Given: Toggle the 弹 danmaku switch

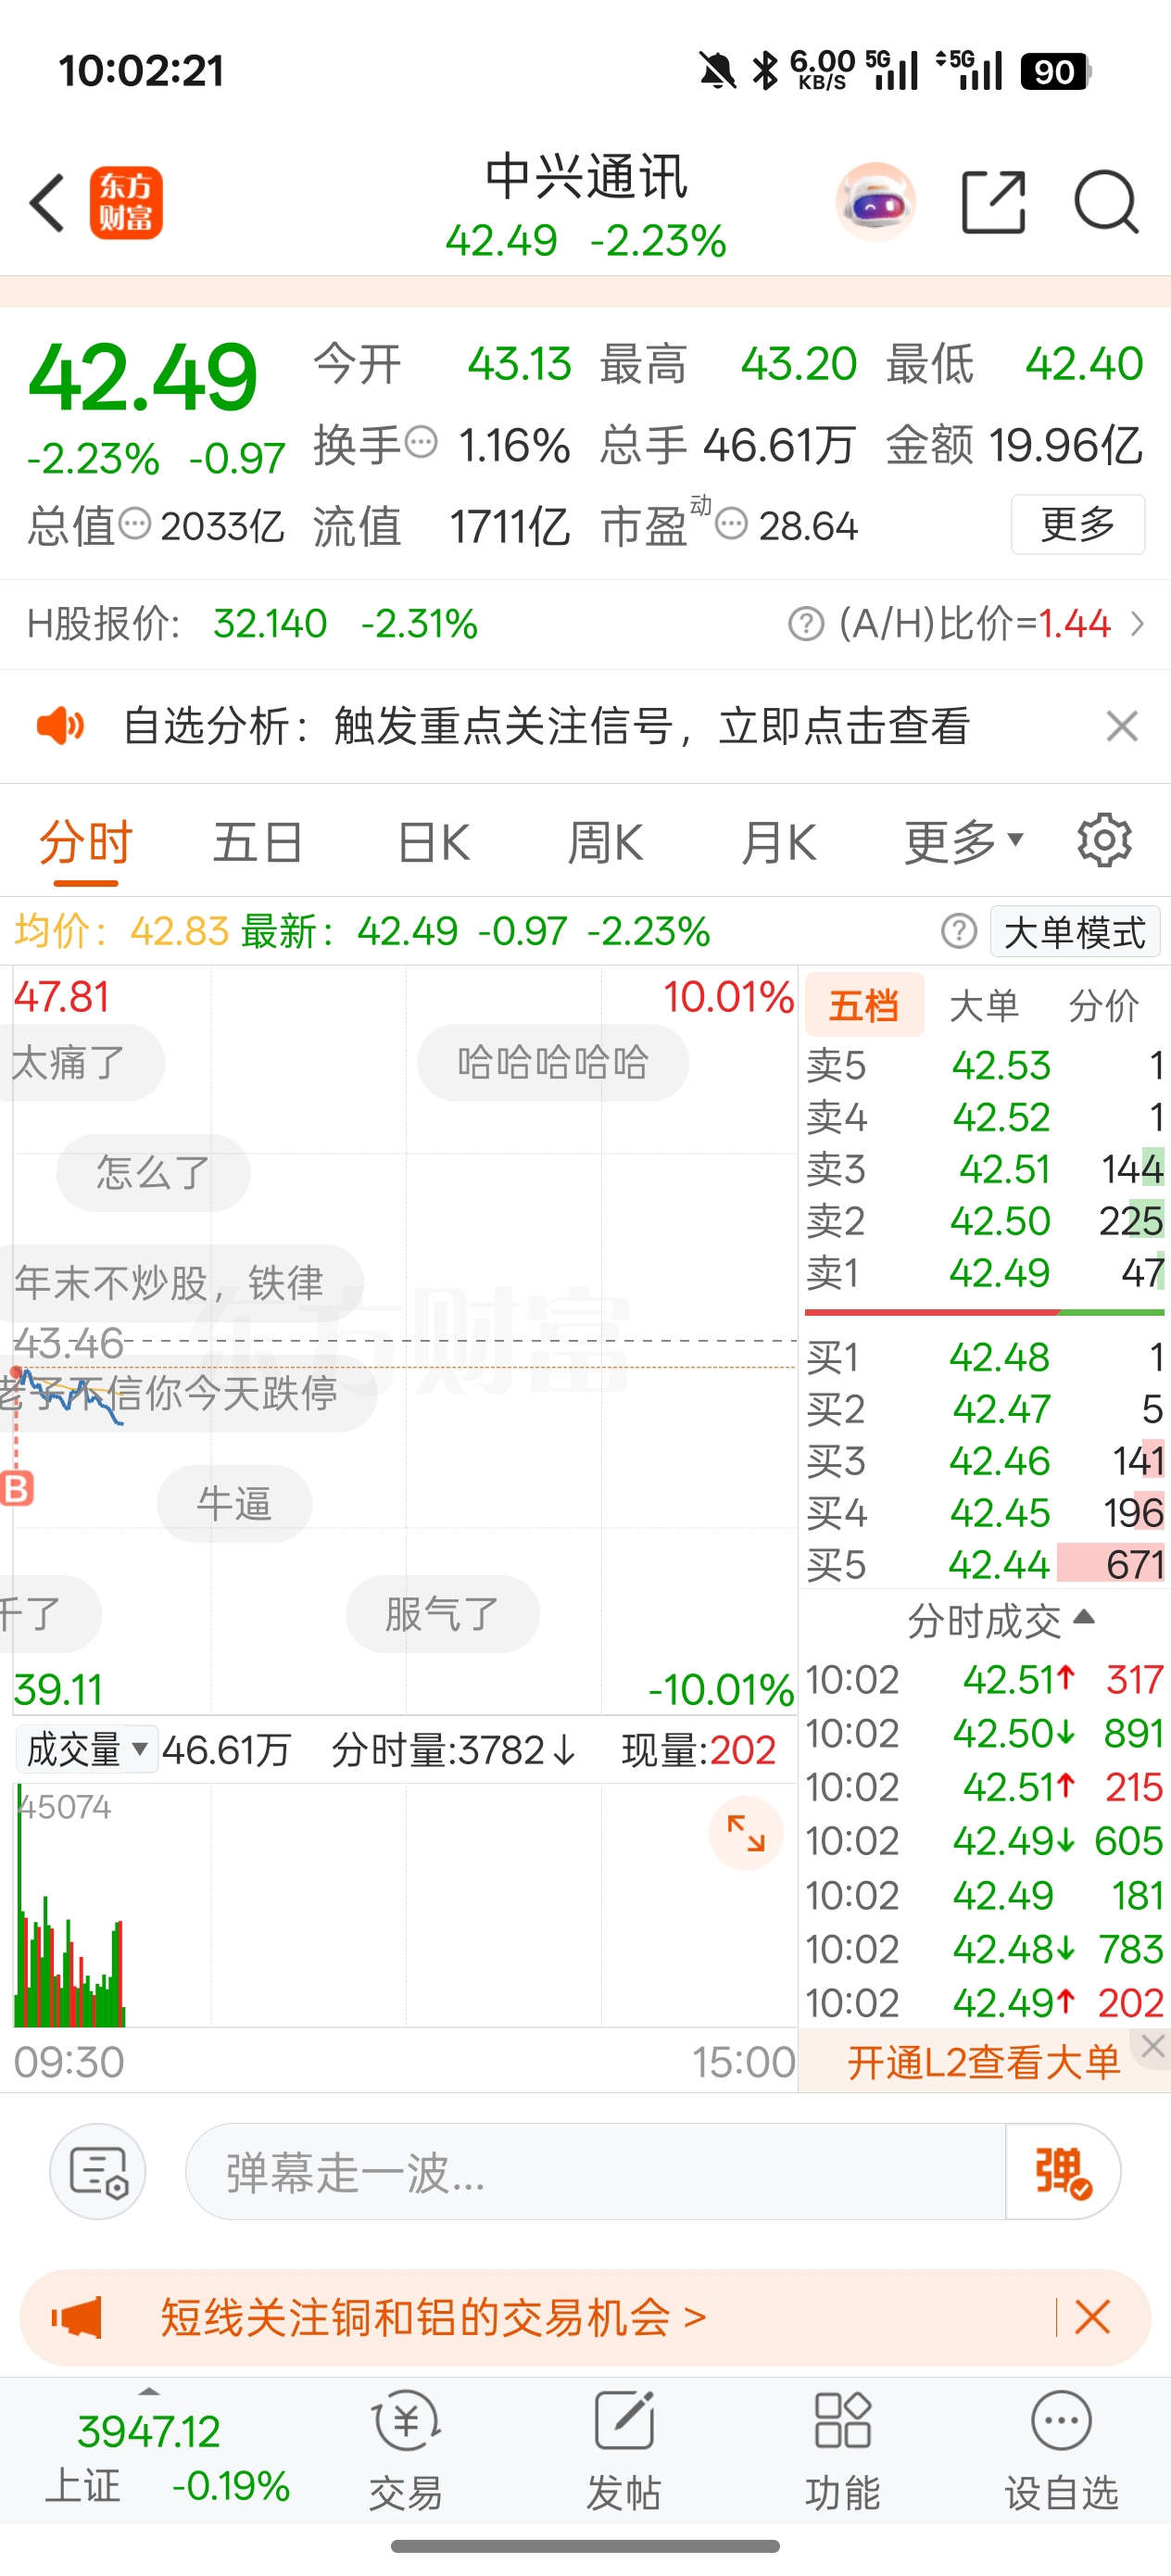Looking at the screenshot, I should [1062, 2171].
